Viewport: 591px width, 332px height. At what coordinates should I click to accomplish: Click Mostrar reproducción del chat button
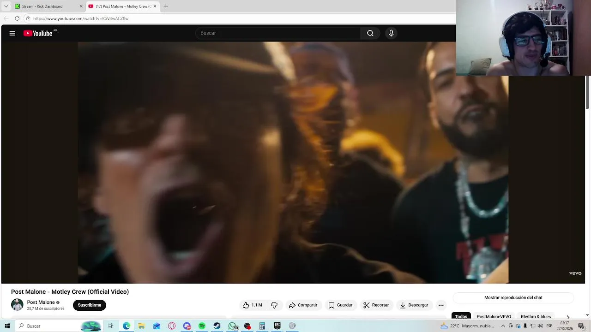513,298
